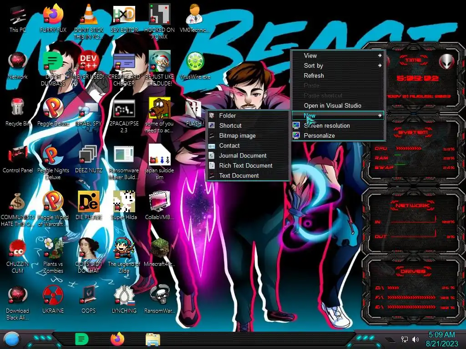Choose Refresh in the context menu

pos(338,76)
